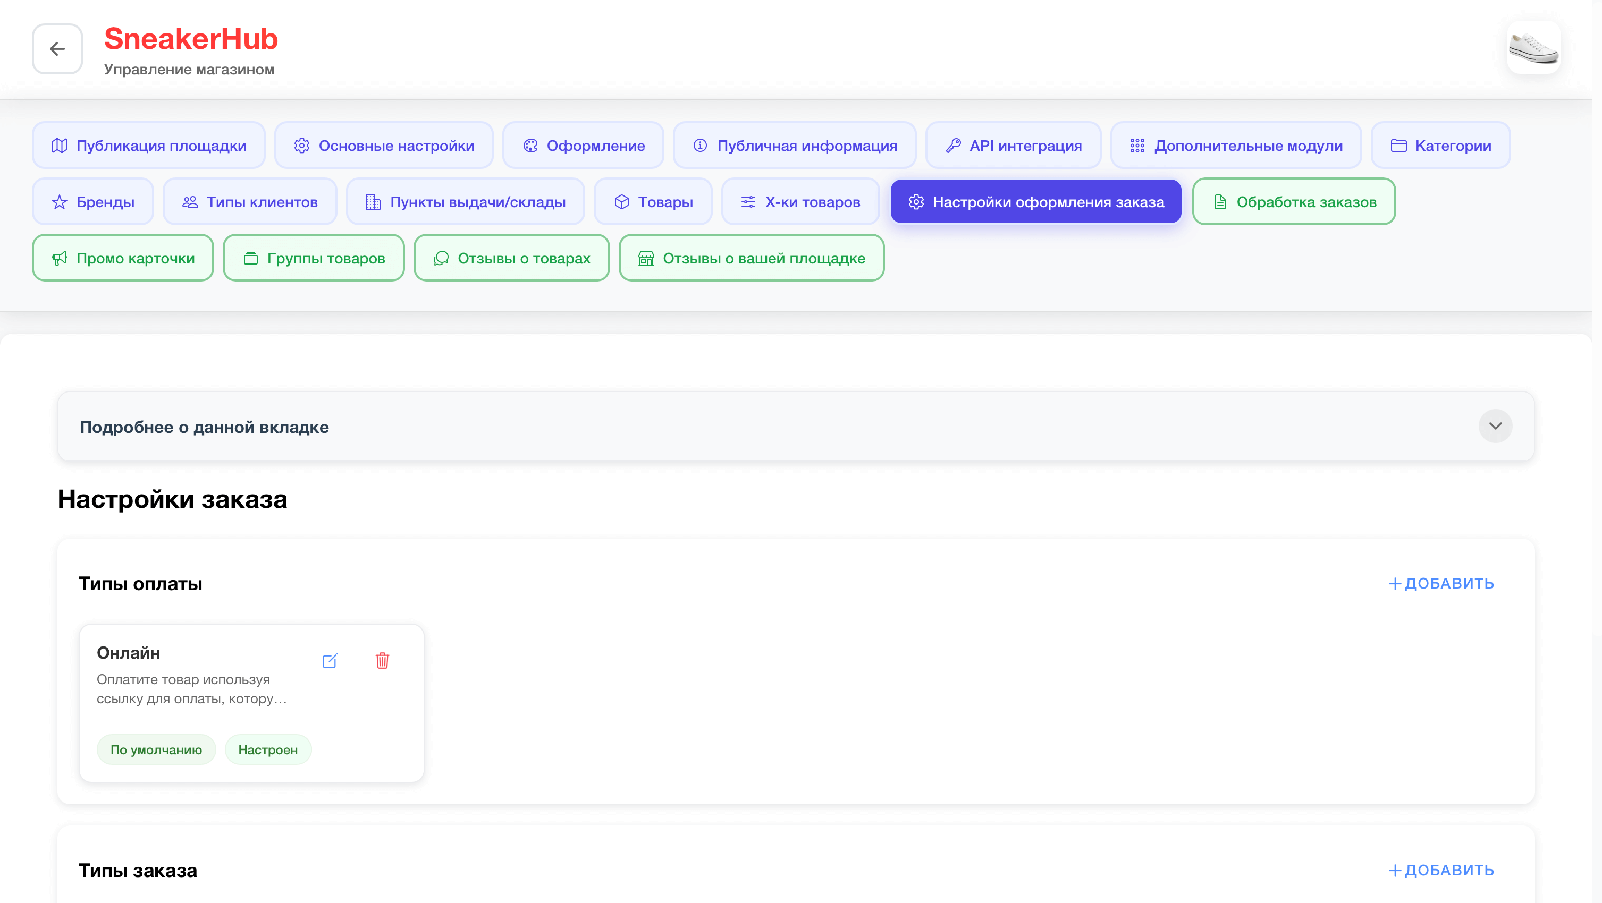This screenshot has width=1602, height=903.
Task: Open the Товары tab
Action: tap(653, 202)
